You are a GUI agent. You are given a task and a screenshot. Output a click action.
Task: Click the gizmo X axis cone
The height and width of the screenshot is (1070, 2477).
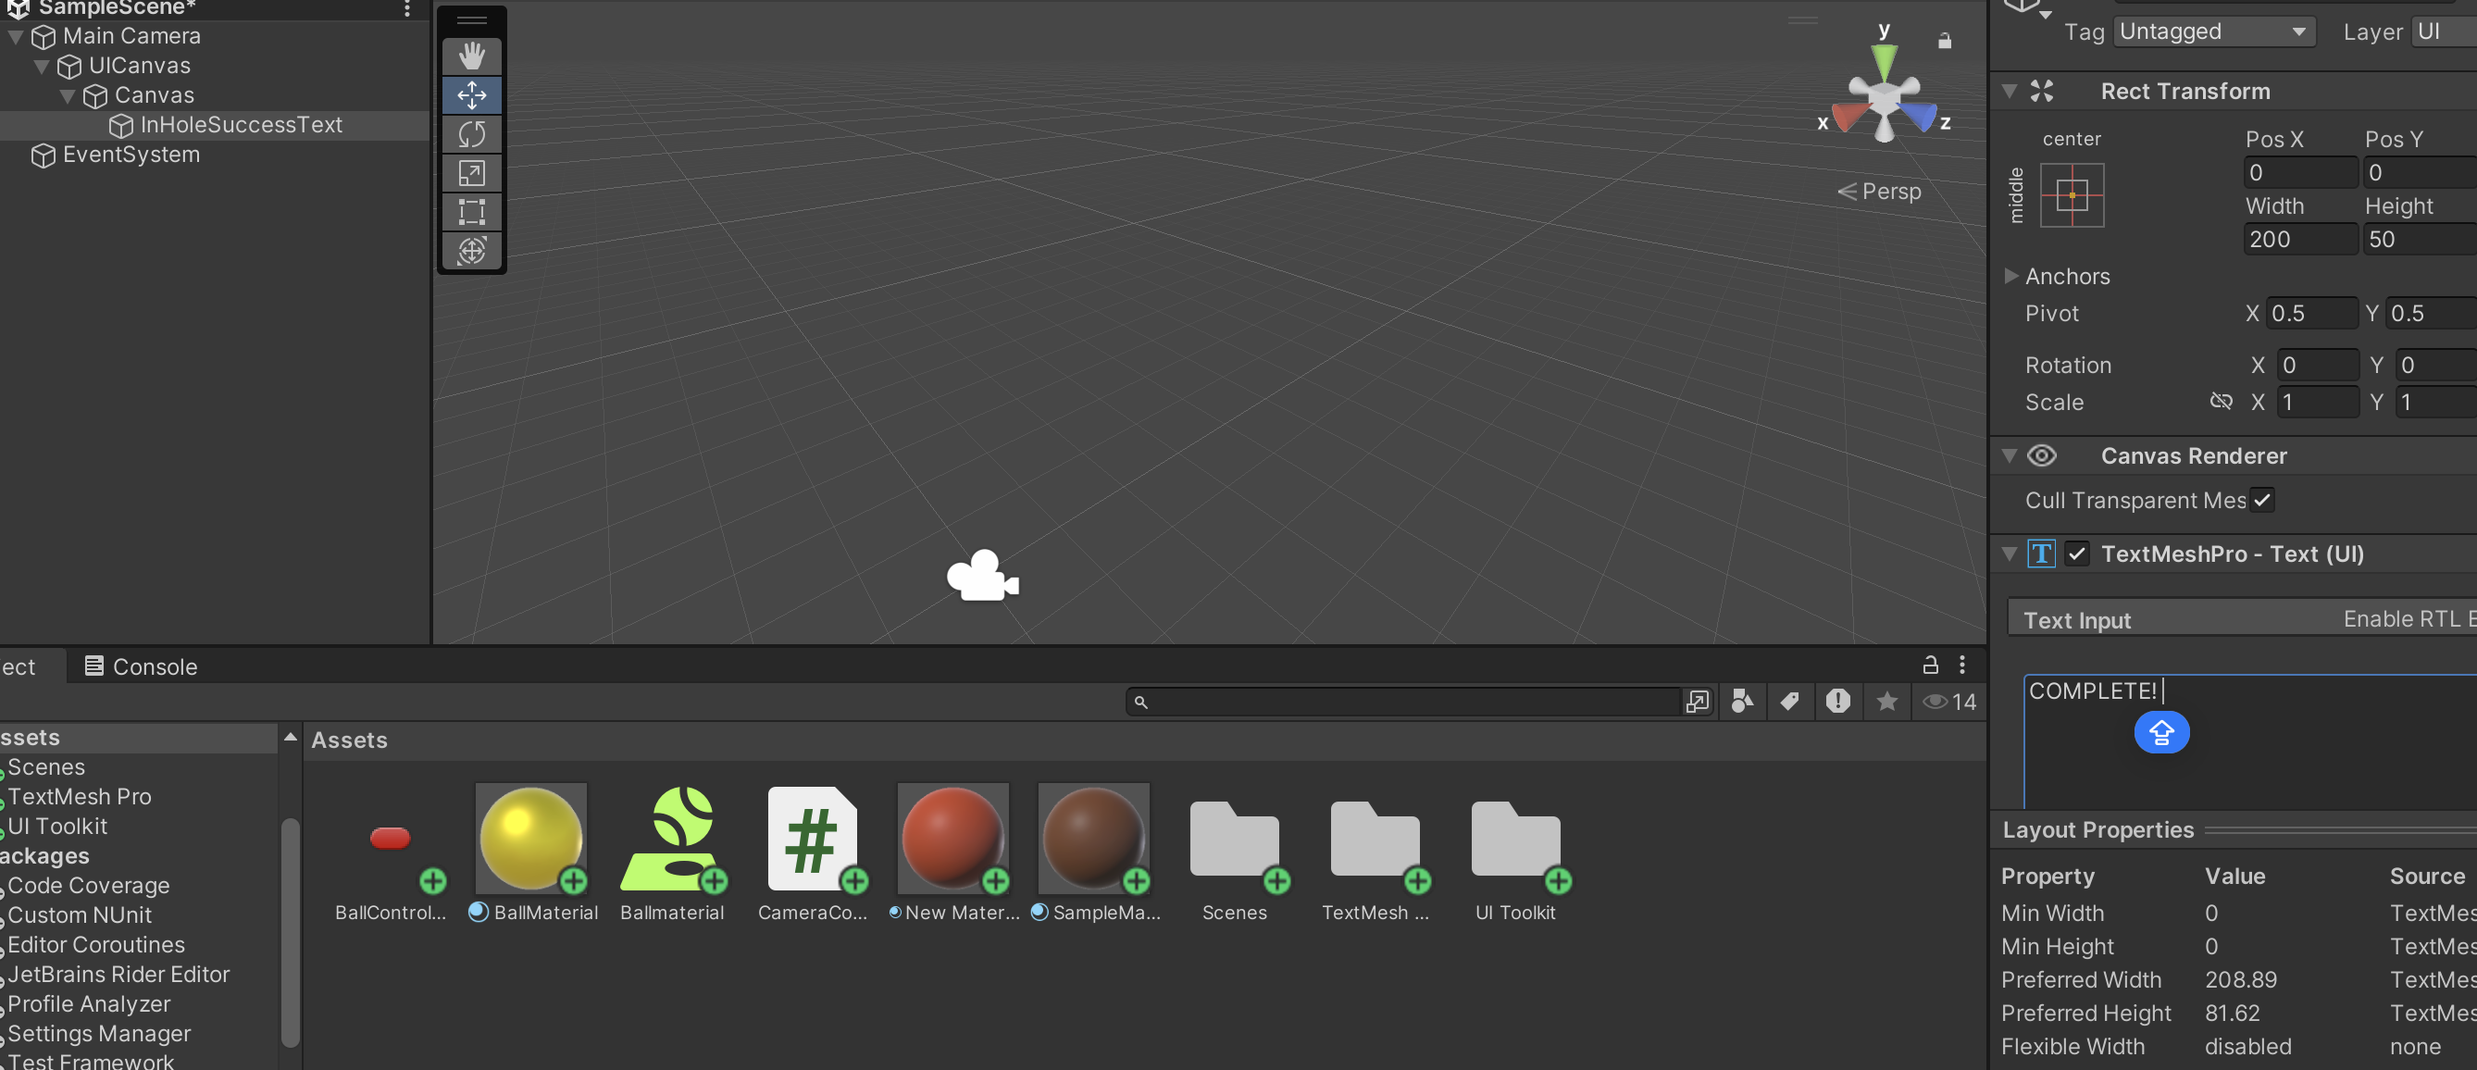coord(1849,117)
